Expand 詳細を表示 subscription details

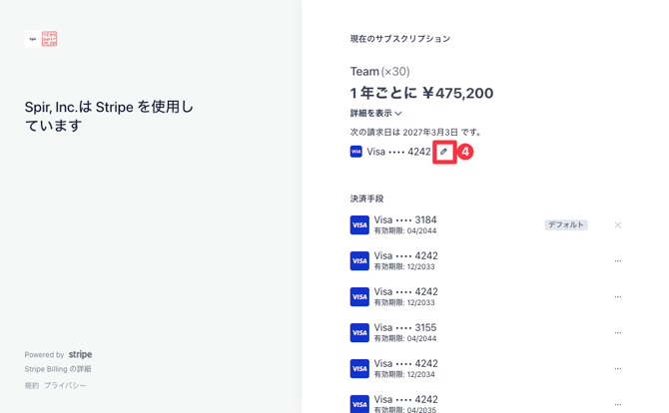[375, 114]
